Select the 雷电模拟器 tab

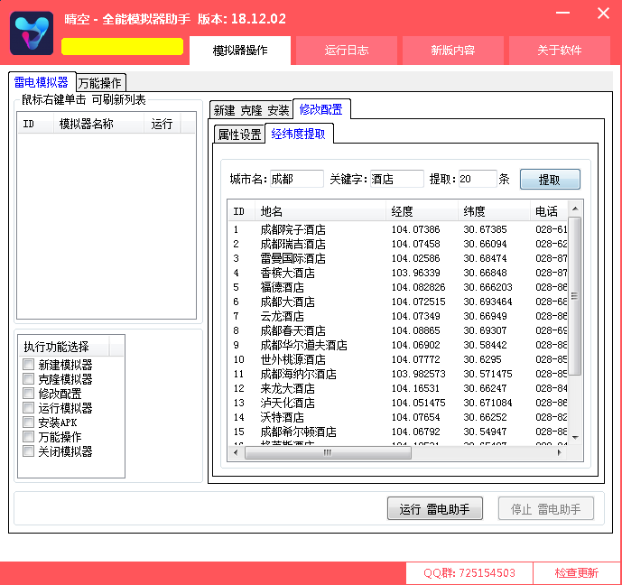[x=42, y=82]
